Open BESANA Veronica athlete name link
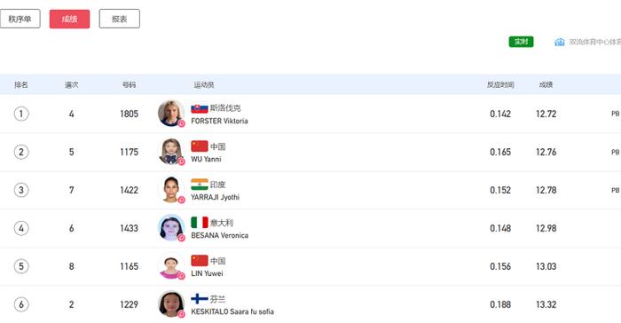This screenshot has width=621, height=323. point(220,235)
